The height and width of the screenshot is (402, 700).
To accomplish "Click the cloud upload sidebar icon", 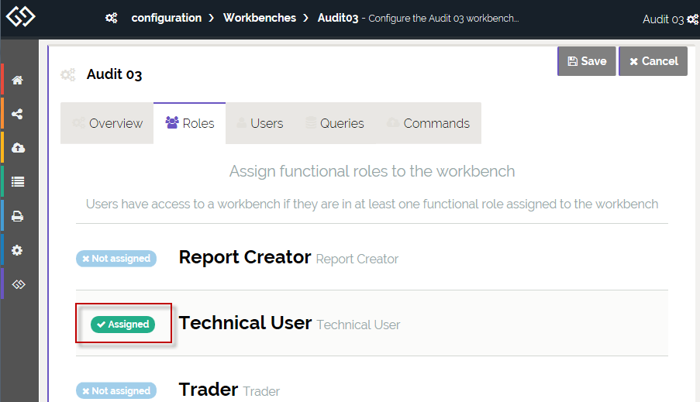I will point(17,148).
